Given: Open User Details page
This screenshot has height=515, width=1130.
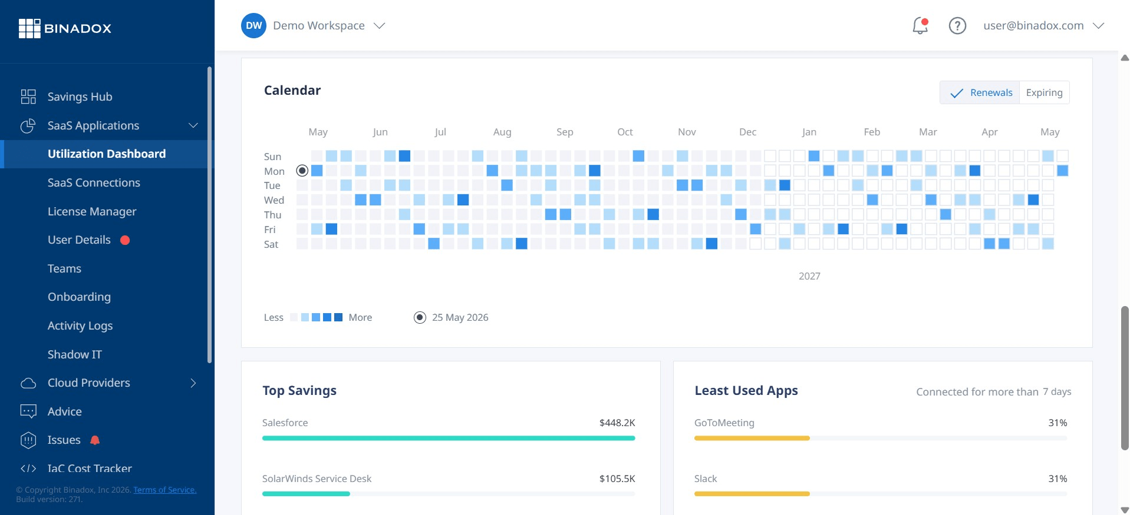Looking at the screenshot, I should 79,240.
